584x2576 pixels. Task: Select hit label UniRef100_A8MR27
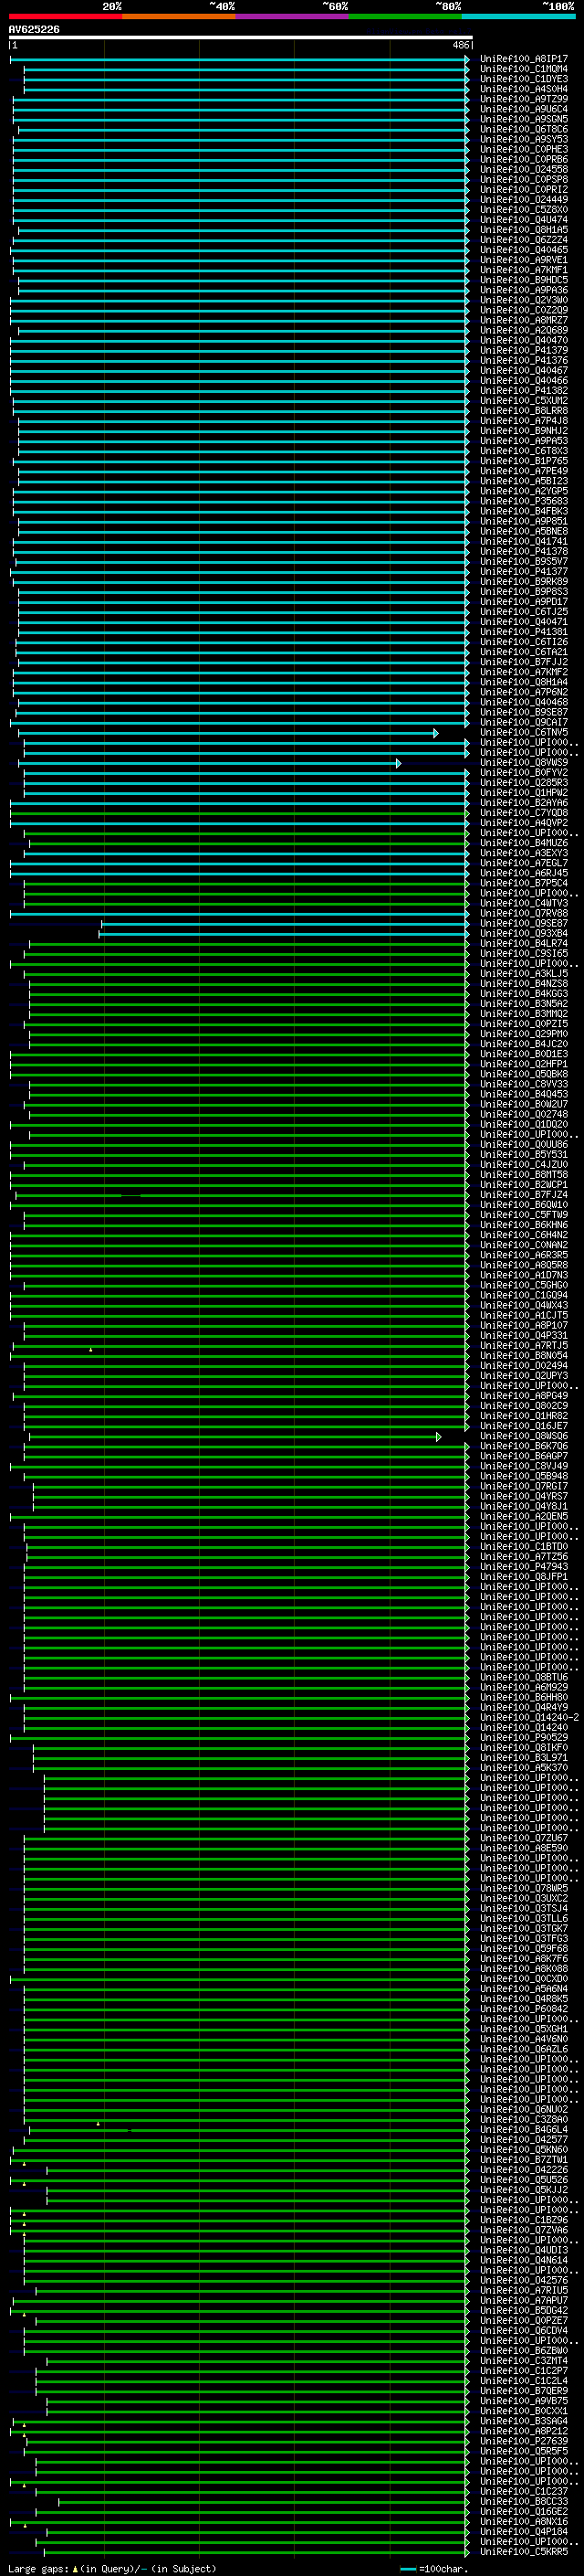(x=523, y=320)
